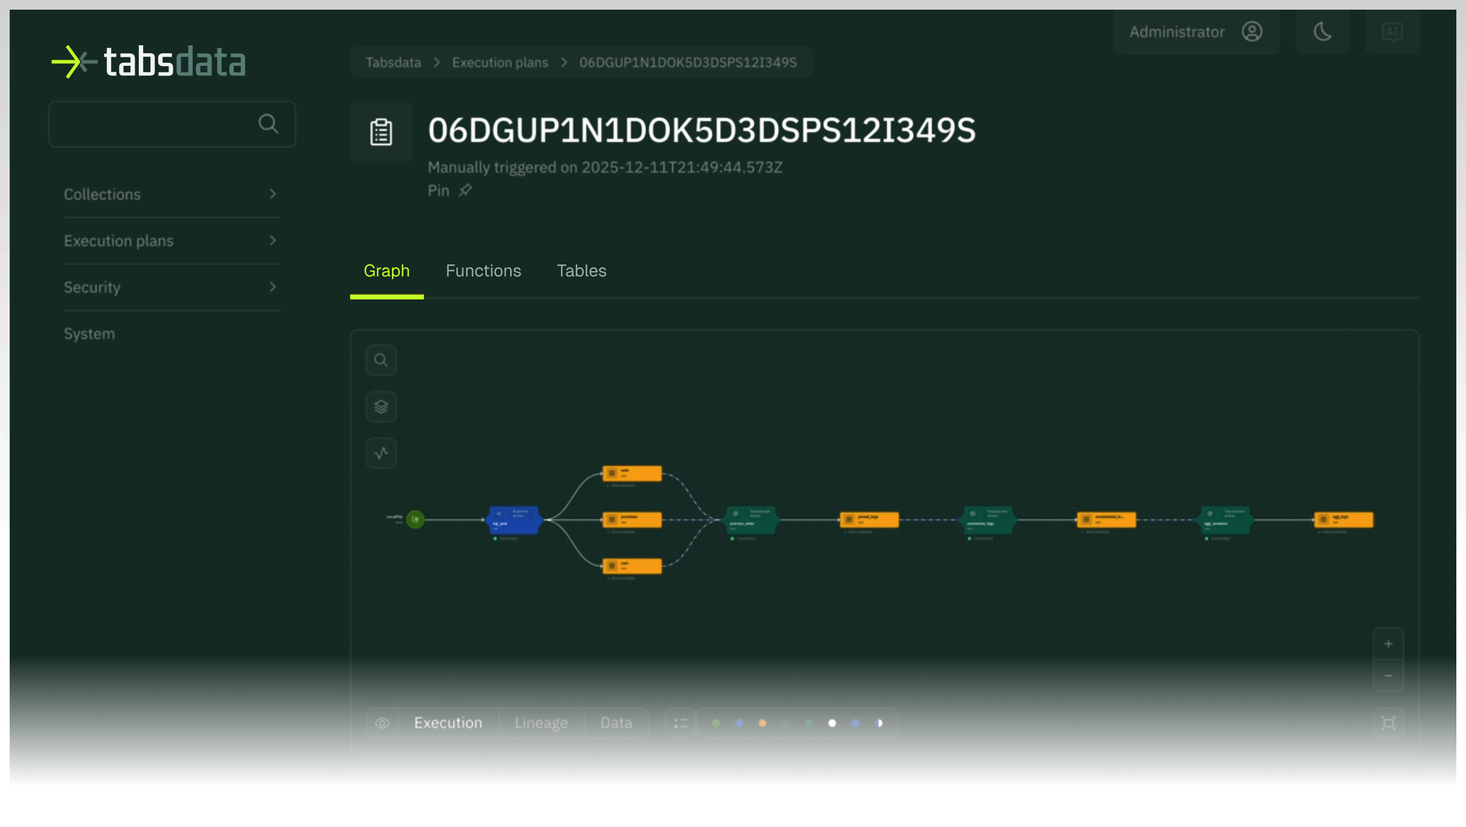Click the graph search magnifier icon

pyautogui.click(x=381, y=360)
